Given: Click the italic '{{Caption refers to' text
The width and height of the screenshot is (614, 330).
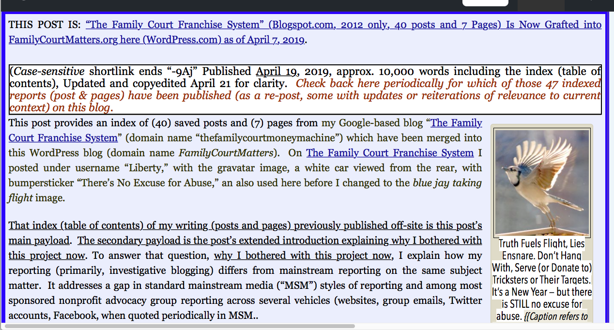Looking at the screenshot, I should coord(557,317).
